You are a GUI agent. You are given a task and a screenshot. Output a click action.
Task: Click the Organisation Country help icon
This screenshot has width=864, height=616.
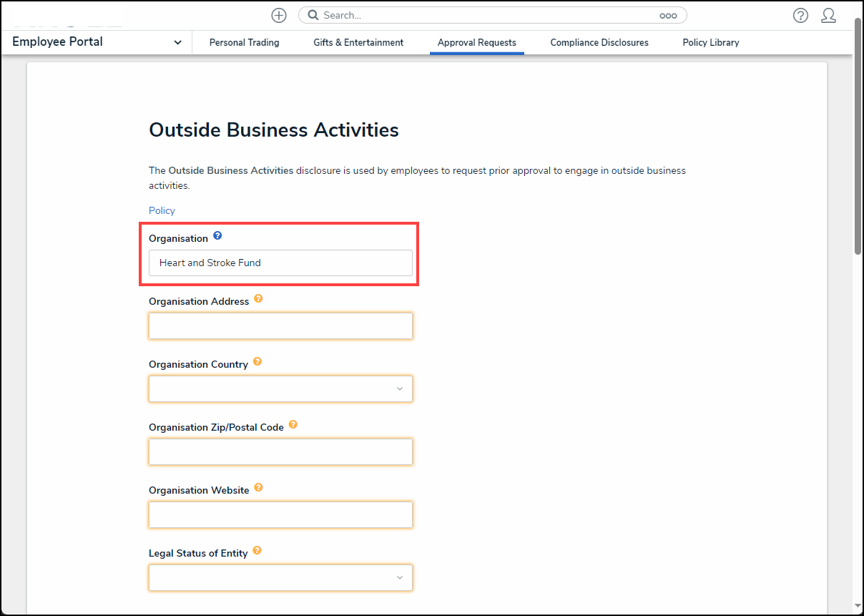coord(257,362)
